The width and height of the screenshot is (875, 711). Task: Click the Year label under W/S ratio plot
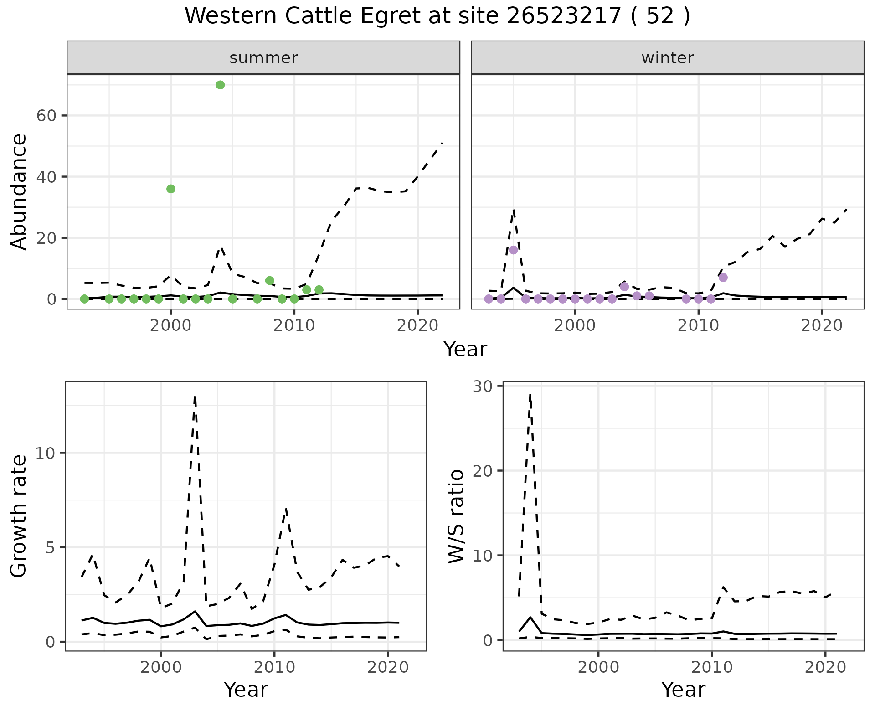point(683,690)
